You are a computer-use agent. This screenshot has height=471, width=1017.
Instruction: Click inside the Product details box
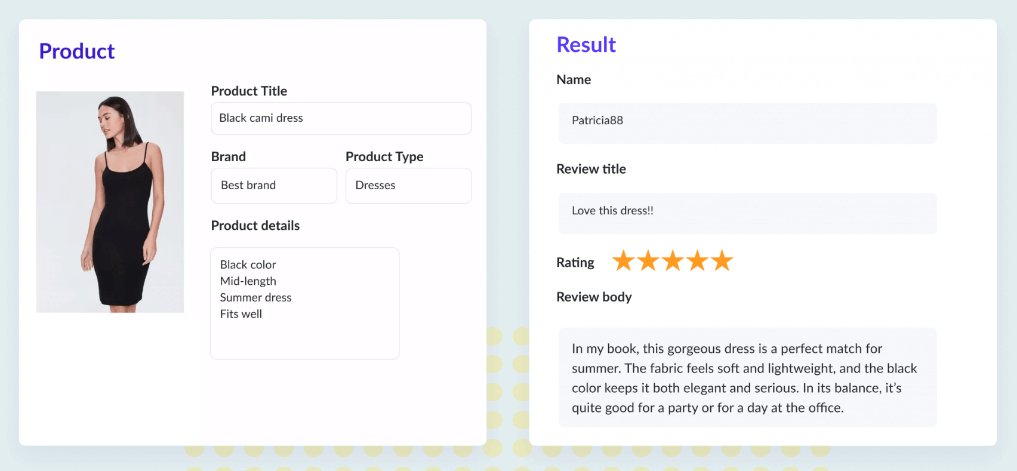[x=304, y=303]
